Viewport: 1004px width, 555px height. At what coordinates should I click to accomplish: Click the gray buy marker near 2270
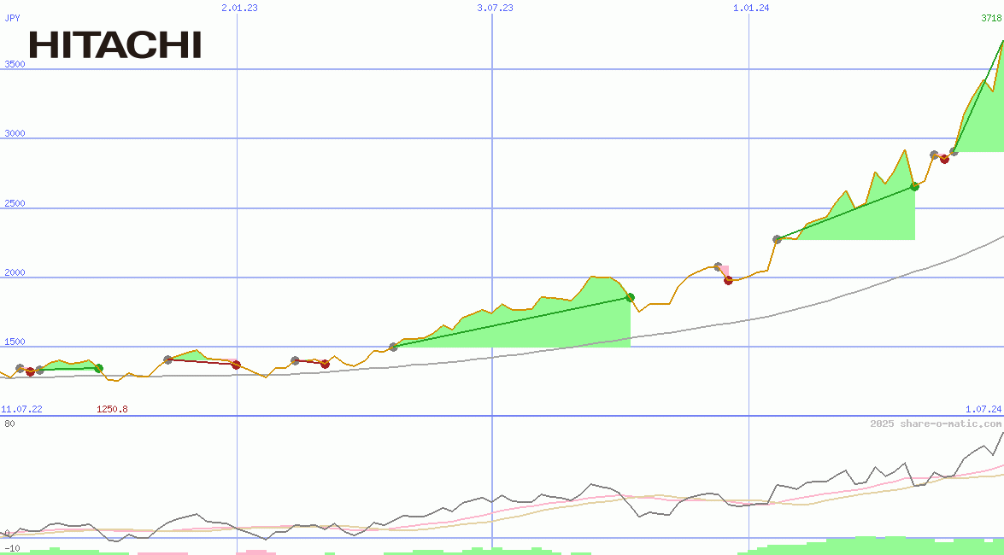tap(777, 239)
